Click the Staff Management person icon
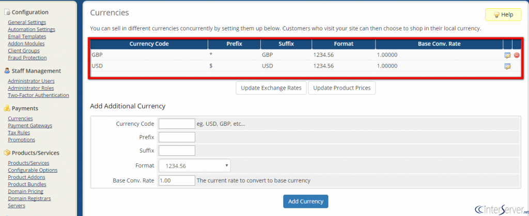 [x=7, y=71]
